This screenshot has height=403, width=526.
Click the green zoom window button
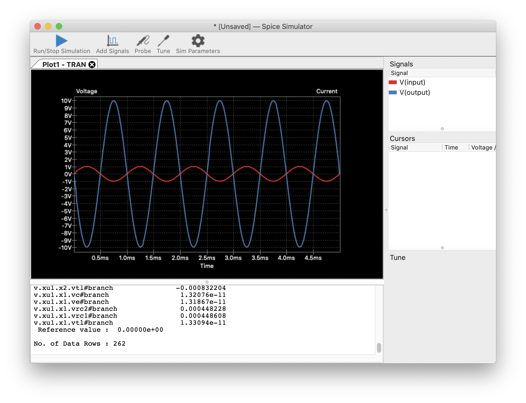pos(59,26)
